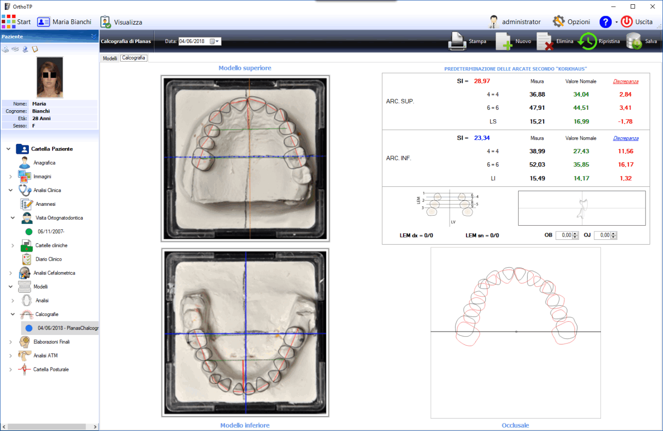This screenshot has height=431, width=663.
Task: Click the Start colored-squares icon
Action: [x=9, y=22]
